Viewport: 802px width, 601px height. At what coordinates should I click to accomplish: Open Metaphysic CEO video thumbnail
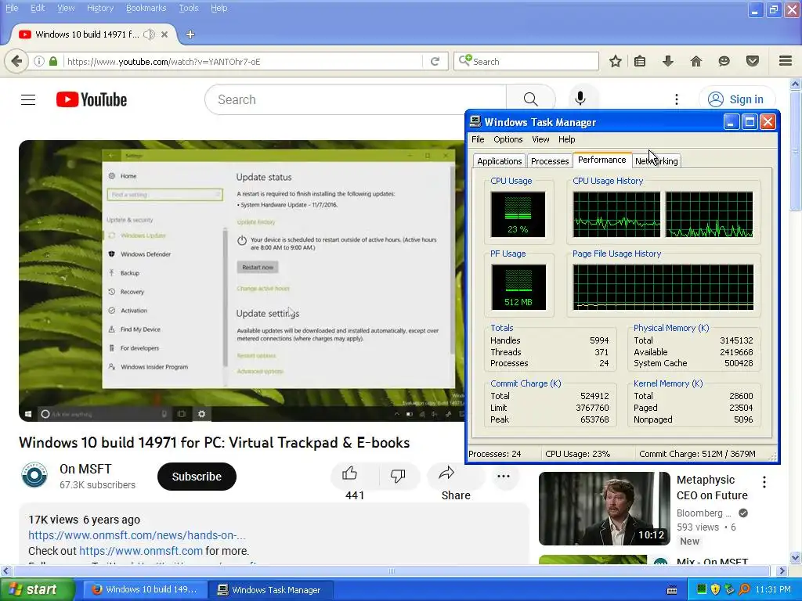tap(604, 509)
